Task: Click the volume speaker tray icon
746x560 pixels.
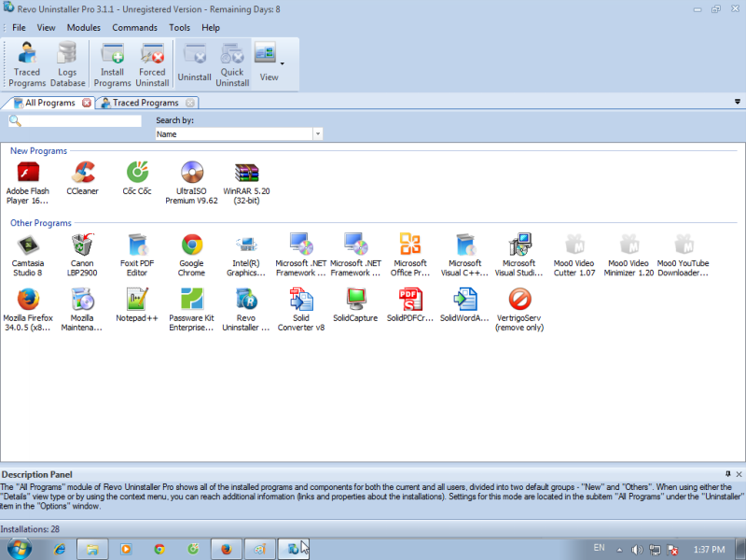Action: point(637,550)
